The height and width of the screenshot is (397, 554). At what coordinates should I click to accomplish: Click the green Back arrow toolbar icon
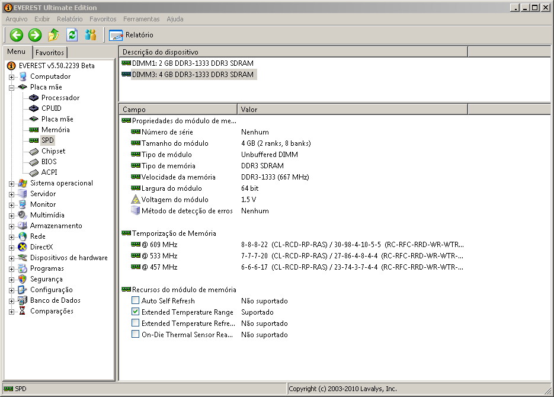coord(16,35)
